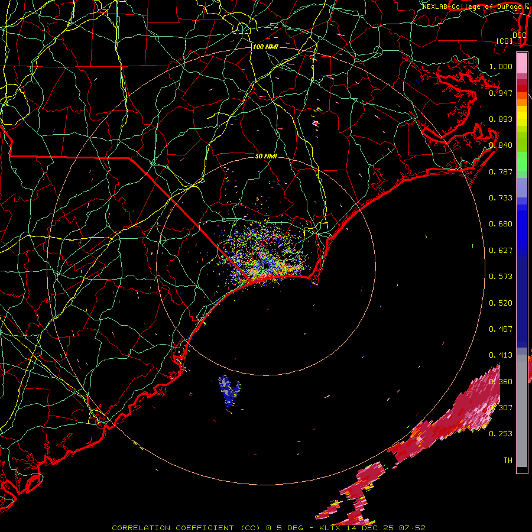Click the 100 NMI range ring label
The image size is (532, 532).
click(265, 47)
